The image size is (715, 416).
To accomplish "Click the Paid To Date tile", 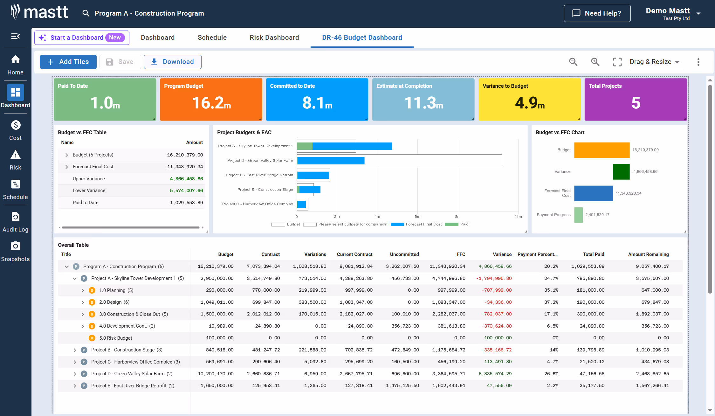I will [x=105, y=100].
